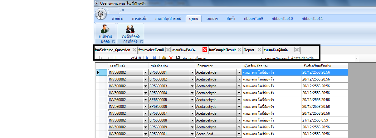The image size is (376, 138).
Task: Open the Acetaldehyde analysis item combo dropdown
Action: (x=357, y=58)
